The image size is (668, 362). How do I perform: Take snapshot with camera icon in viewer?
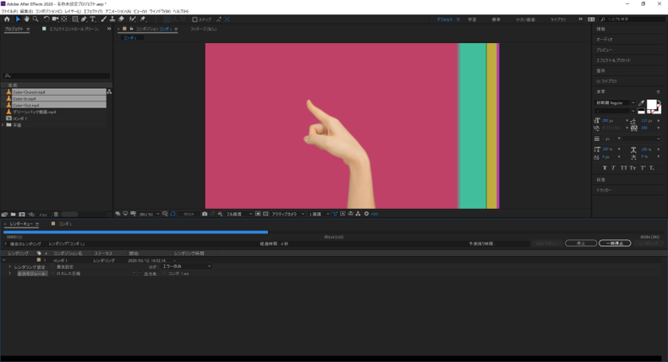coord(205,214)
